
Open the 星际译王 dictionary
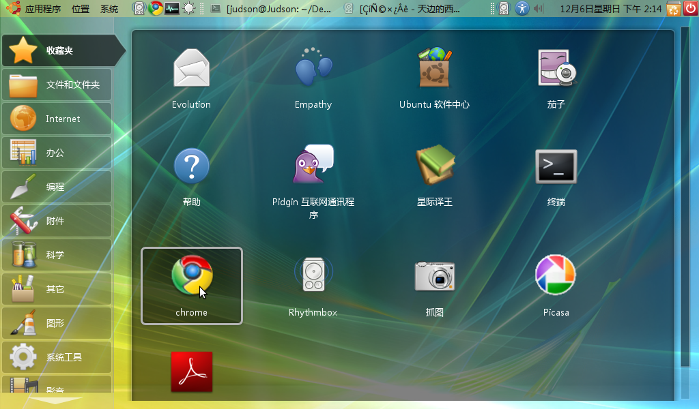click(434, 177)
